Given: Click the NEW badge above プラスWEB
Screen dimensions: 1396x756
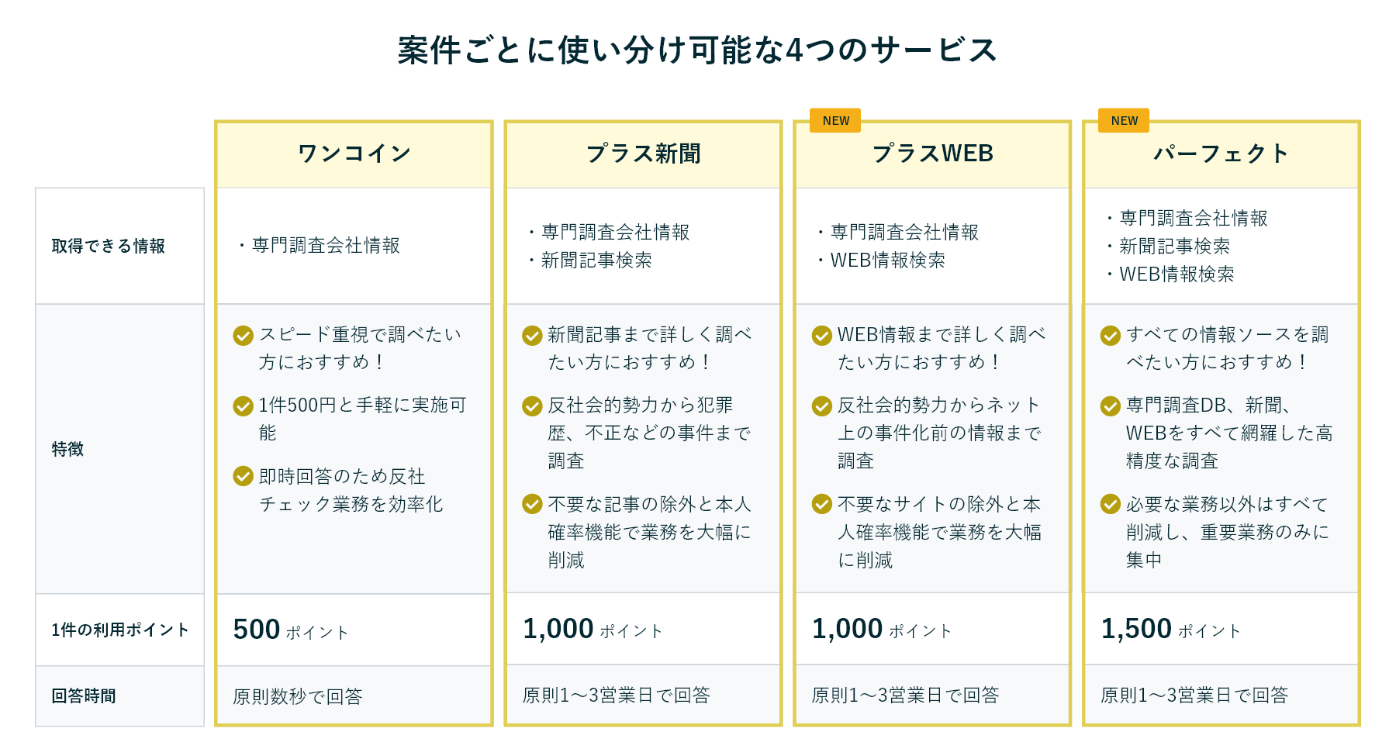Looking at the screenshot, I should click(x=835, y=120).
